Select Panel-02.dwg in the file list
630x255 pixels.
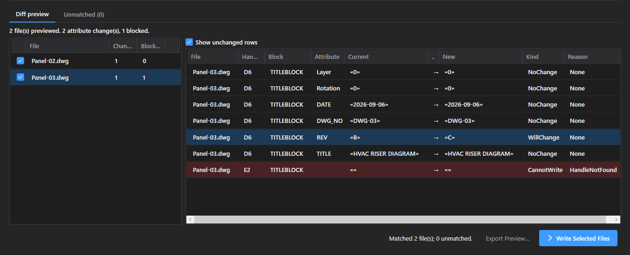click(95, 61)
